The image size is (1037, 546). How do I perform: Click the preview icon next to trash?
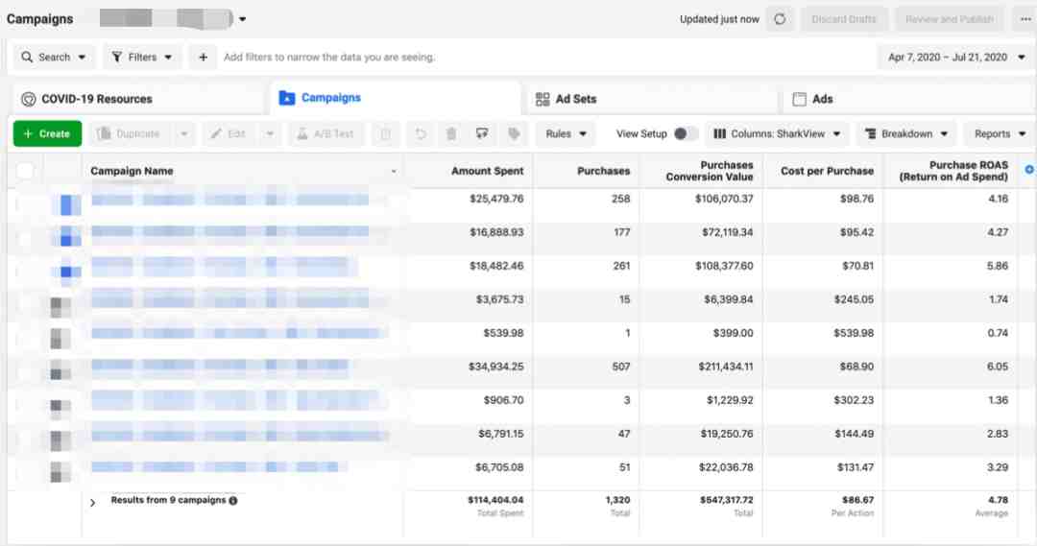click(482, 133)
